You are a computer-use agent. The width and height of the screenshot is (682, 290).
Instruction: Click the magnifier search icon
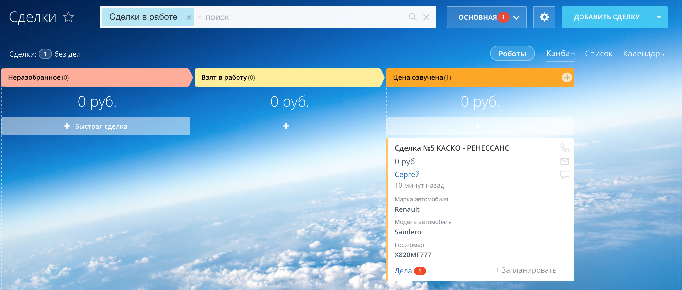coord(412,17)
